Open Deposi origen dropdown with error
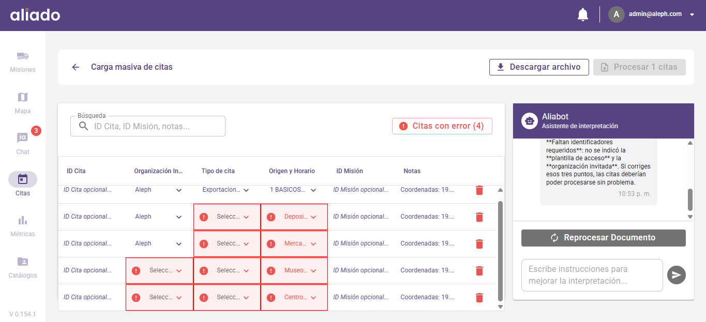 [294, 217]
